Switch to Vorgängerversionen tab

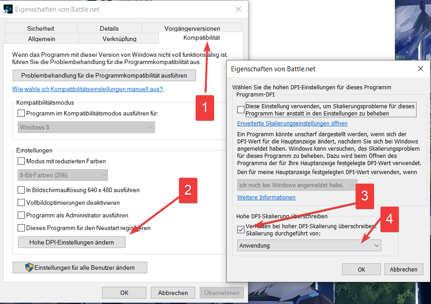192,28
